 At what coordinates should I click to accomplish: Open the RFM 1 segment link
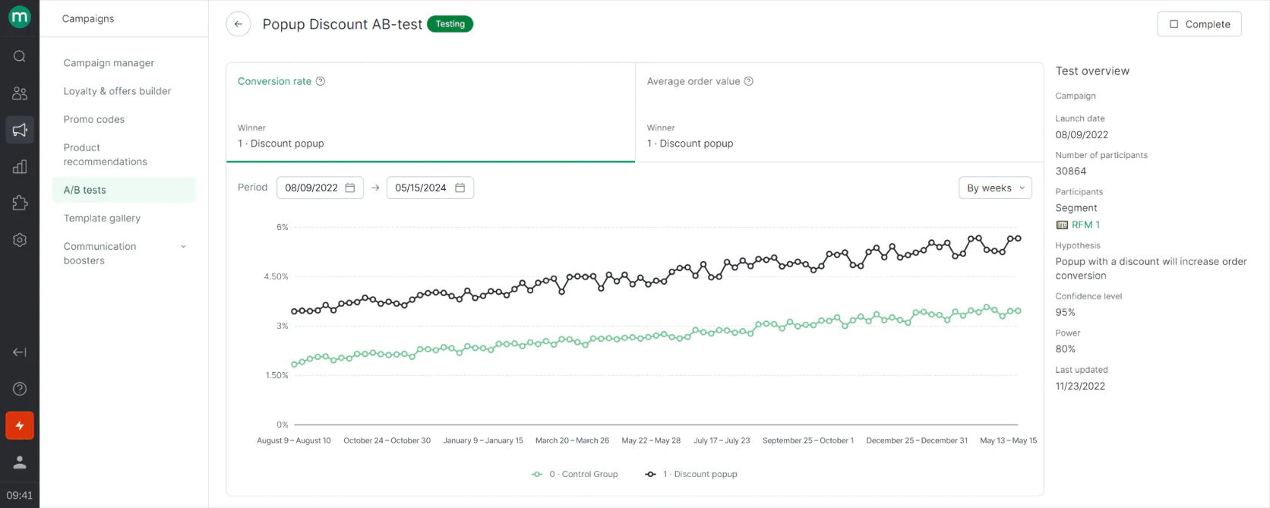point(1085,225)
